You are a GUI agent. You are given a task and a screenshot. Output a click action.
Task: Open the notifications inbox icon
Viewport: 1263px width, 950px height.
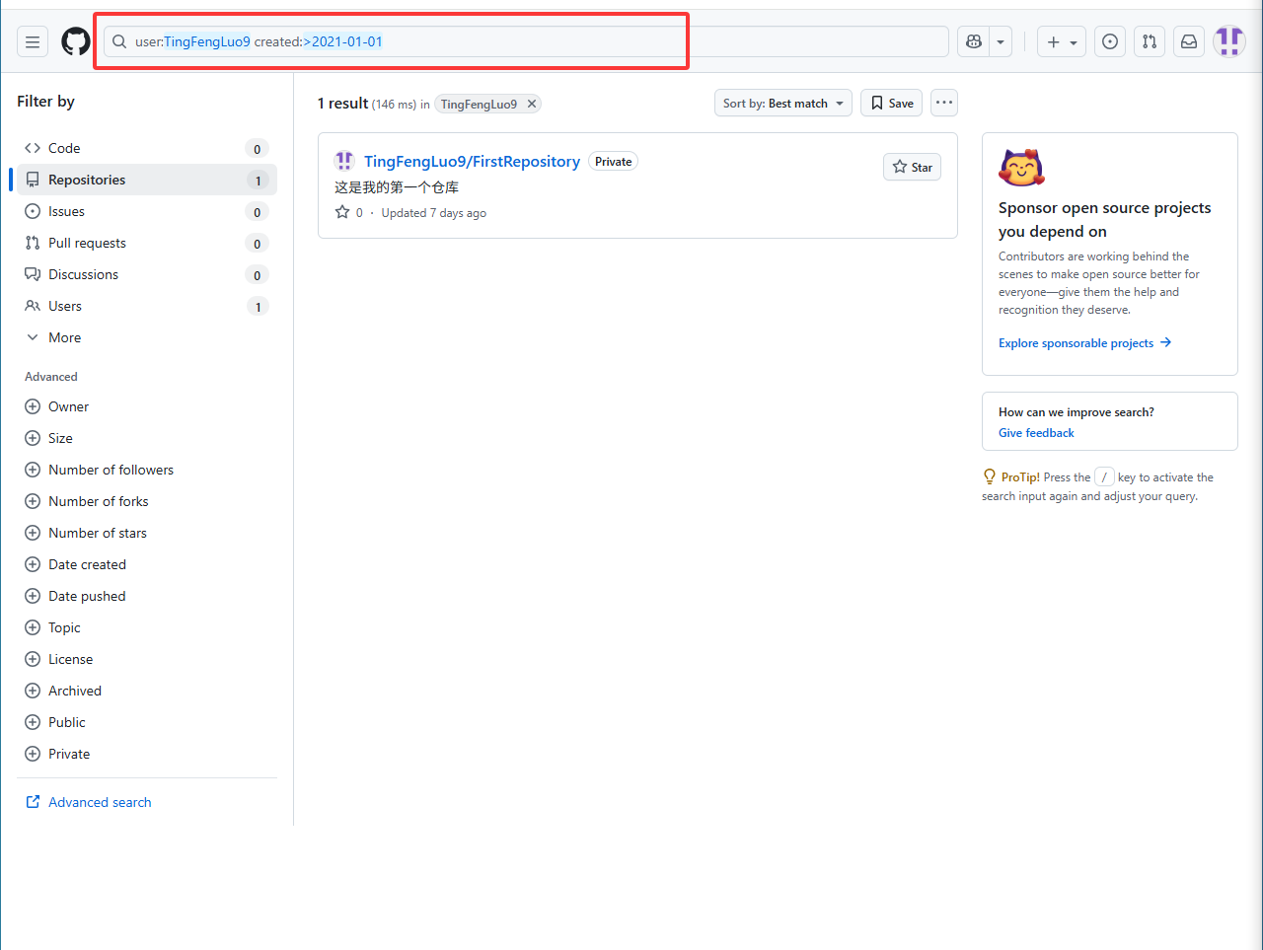click(x=1189, y=41)
